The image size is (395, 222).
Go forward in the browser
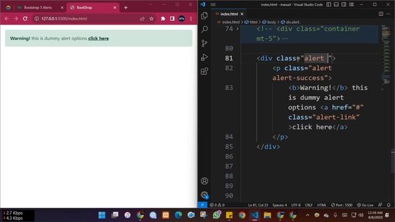(15, 18)
